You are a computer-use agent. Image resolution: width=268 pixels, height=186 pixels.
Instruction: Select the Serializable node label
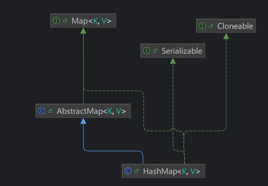(182, 51)
